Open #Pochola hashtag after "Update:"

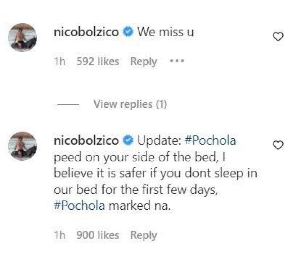pos(210,141)
